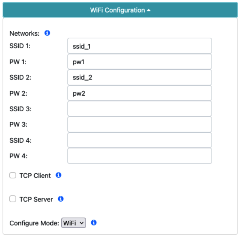Open the Configure Mode dropdown
This screenshot has width=241, height=238.
tap(74, 223)
